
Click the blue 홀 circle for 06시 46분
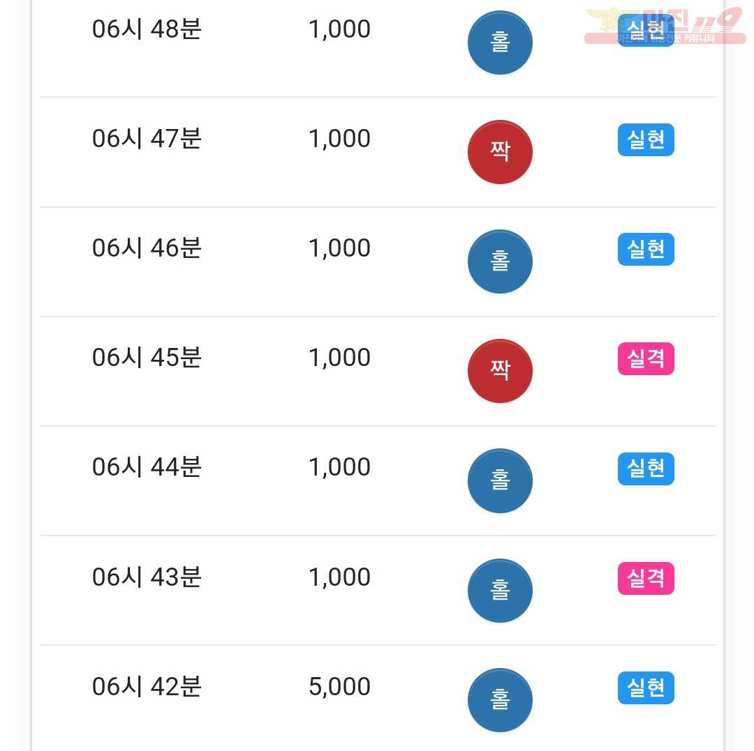(x=500, y=261)
